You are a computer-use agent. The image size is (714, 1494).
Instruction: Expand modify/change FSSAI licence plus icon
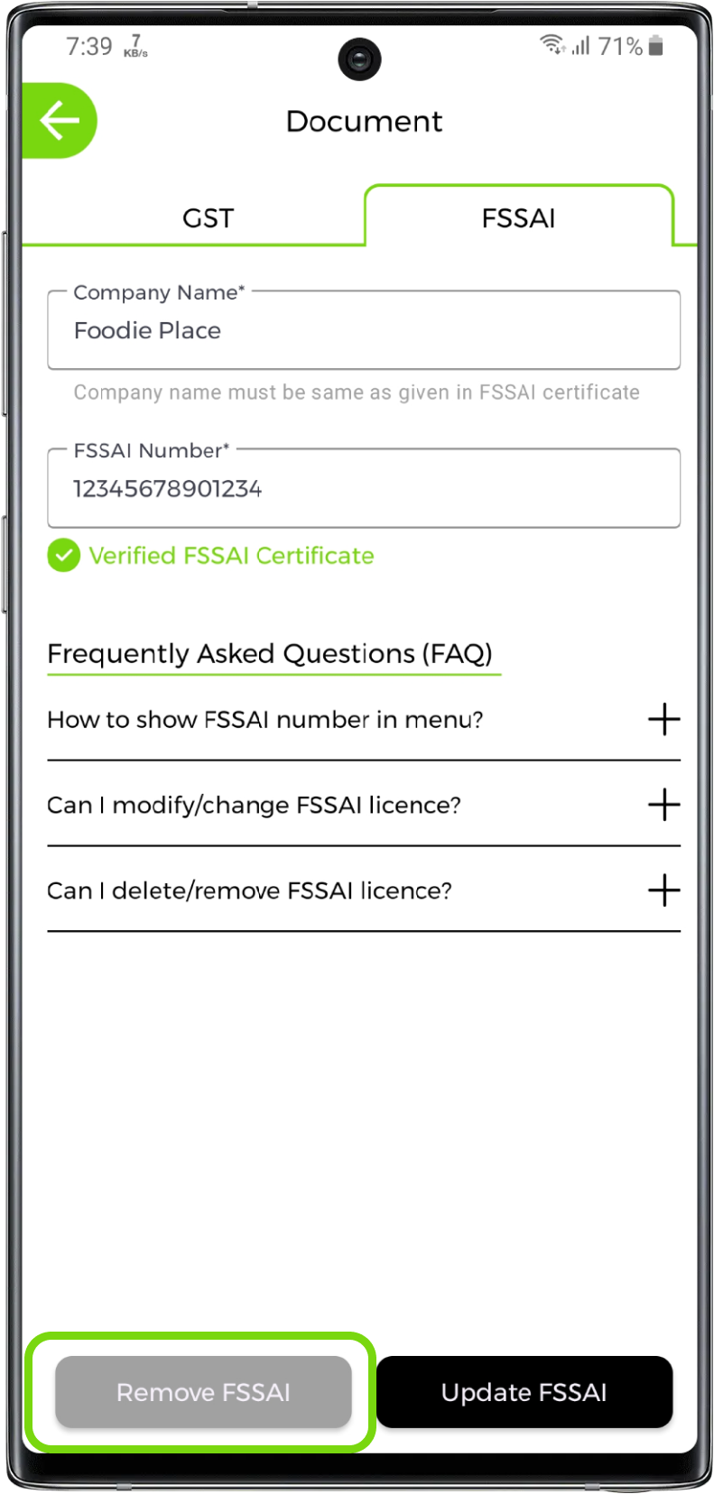(x=663, y=805)
